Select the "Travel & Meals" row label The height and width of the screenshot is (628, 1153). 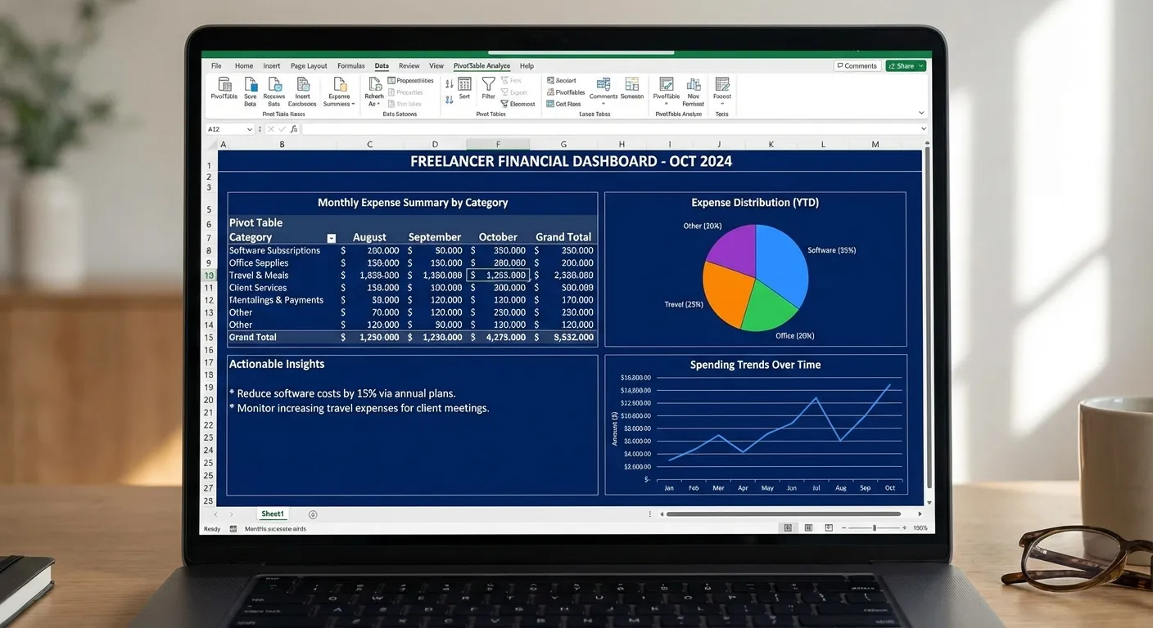click(259, 276)
